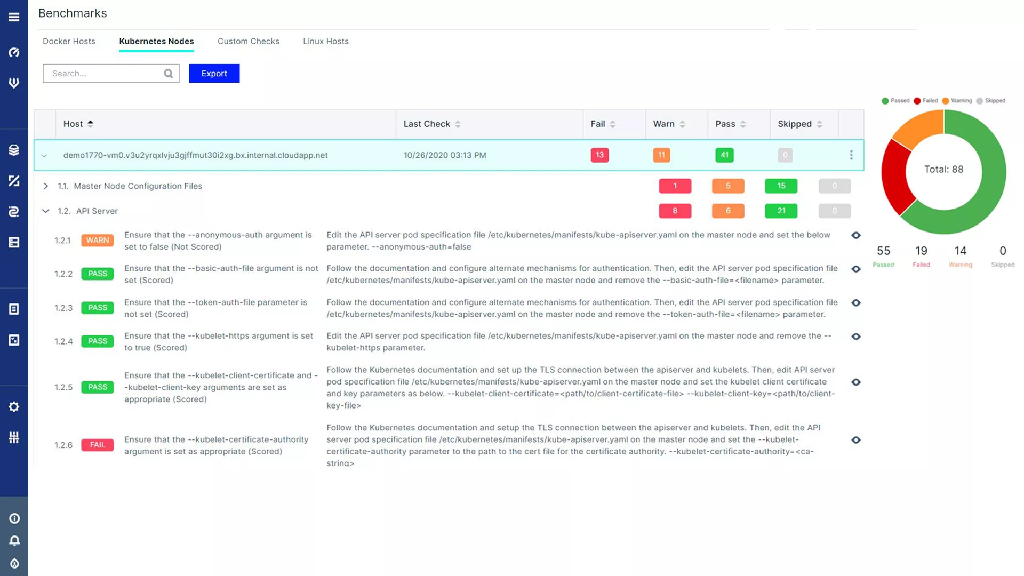The width and height of the screenshot is (1024, 576).
Task: Open the server rows icon in the sidebar
Action: 14,243
